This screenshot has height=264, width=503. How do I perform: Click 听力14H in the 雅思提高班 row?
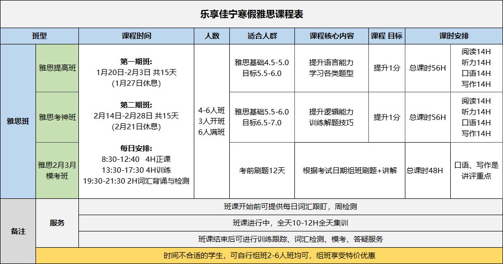[476, 63]
